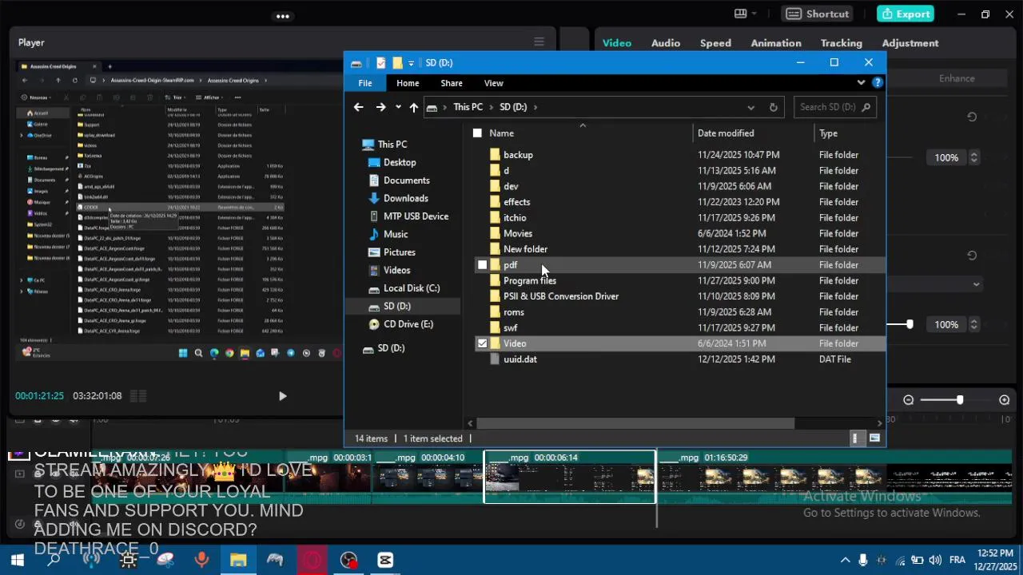Click the Explorer back arrow

pyautogui.click(x=358, y=107)
